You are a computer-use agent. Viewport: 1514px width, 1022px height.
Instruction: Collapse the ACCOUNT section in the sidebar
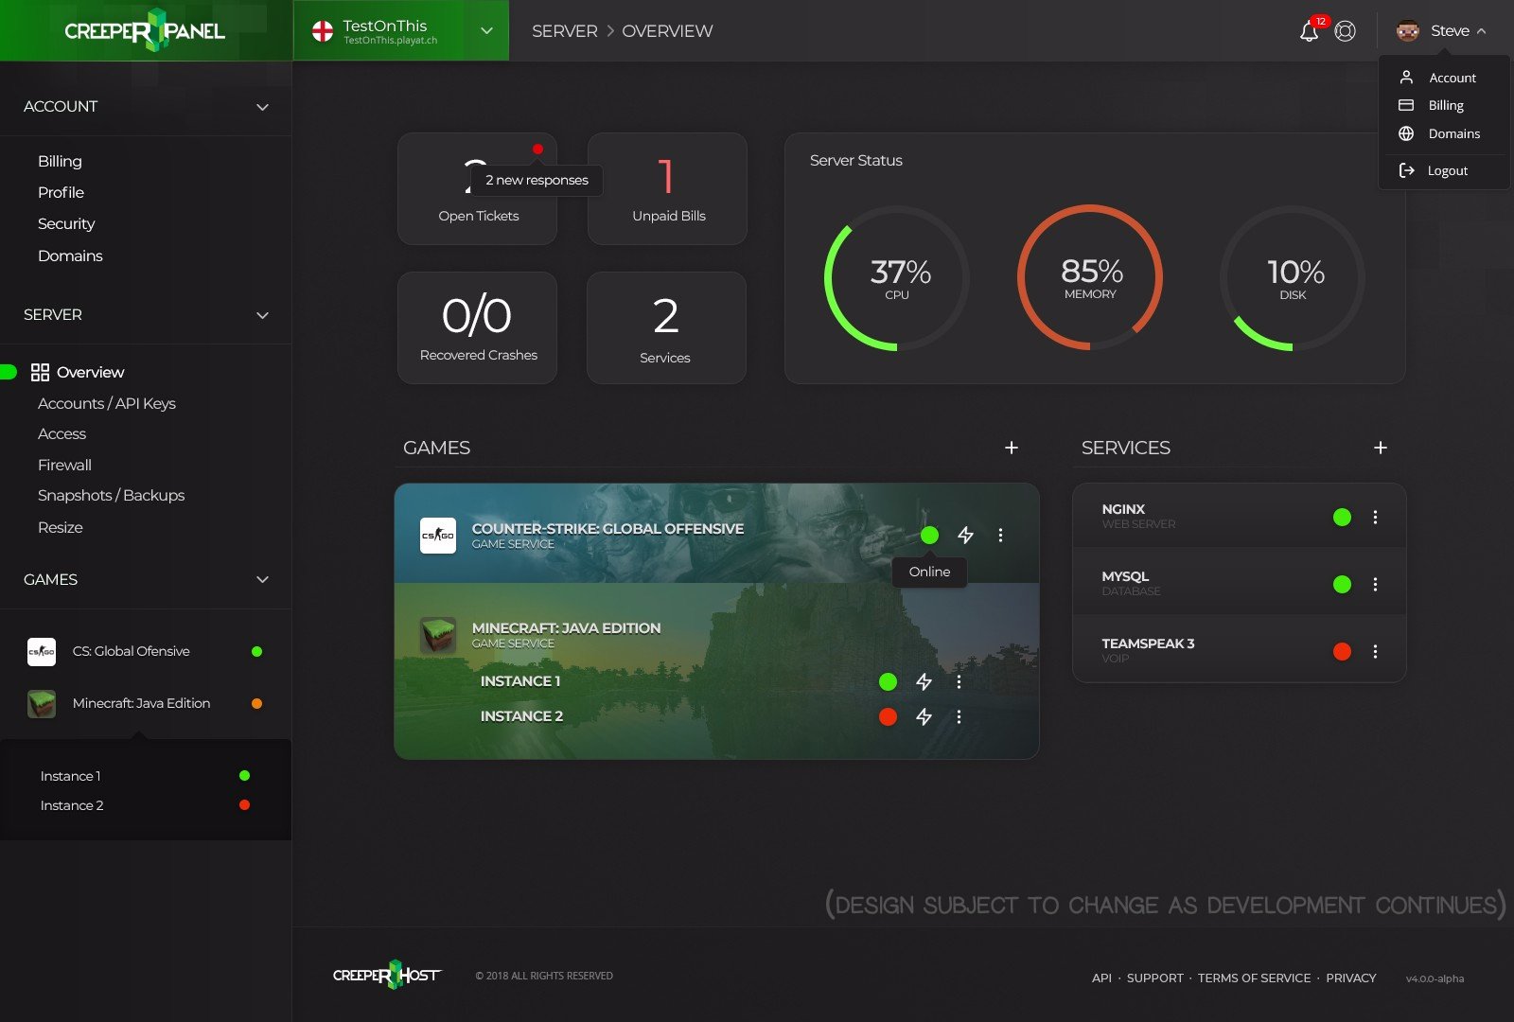point(263,107)
